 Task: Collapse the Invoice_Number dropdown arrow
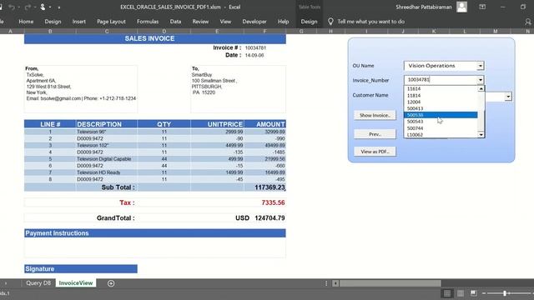[x=481, y=80]
